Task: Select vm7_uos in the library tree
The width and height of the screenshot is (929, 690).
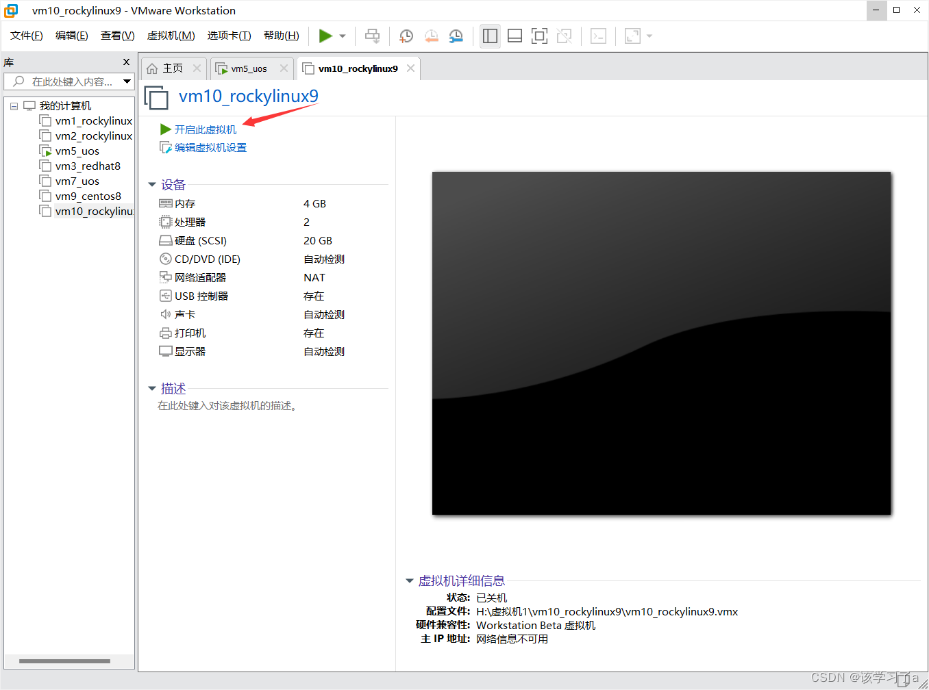Action: coord(70,181)
